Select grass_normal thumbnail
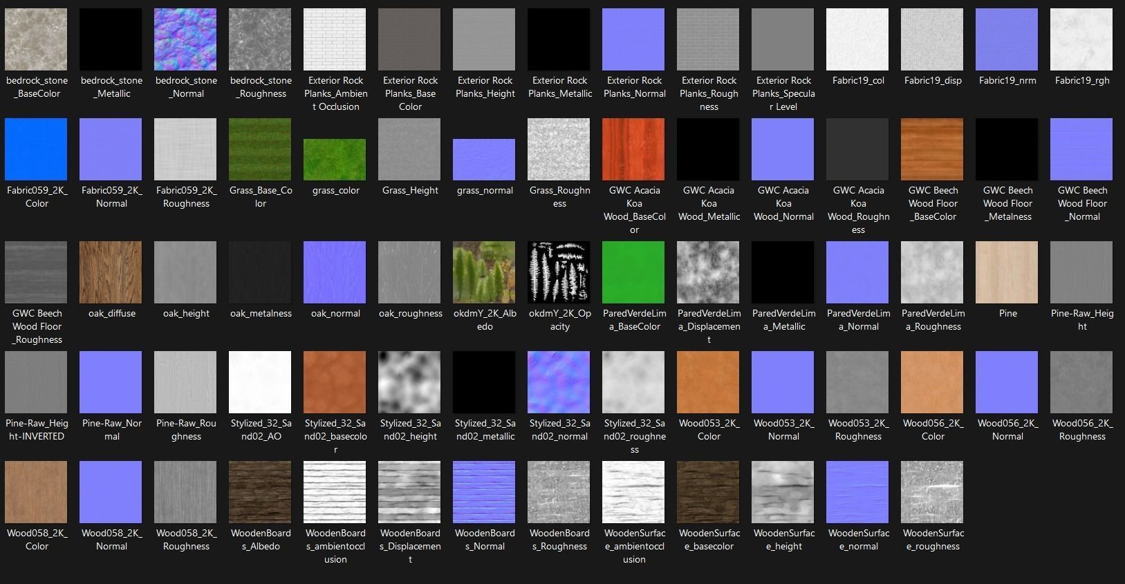Screen dimensions: 1125x584 click(x=484, y=160)
